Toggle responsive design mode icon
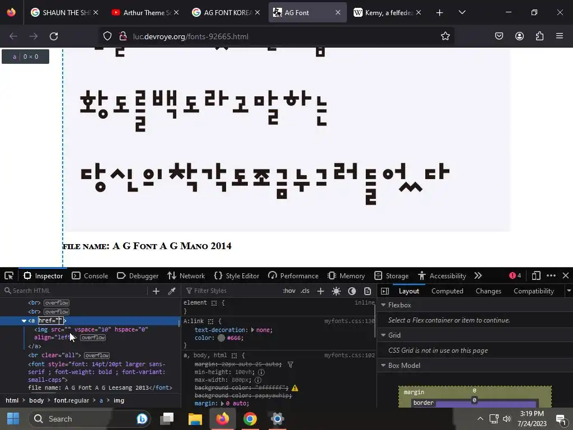 click(x=536, y=275)
